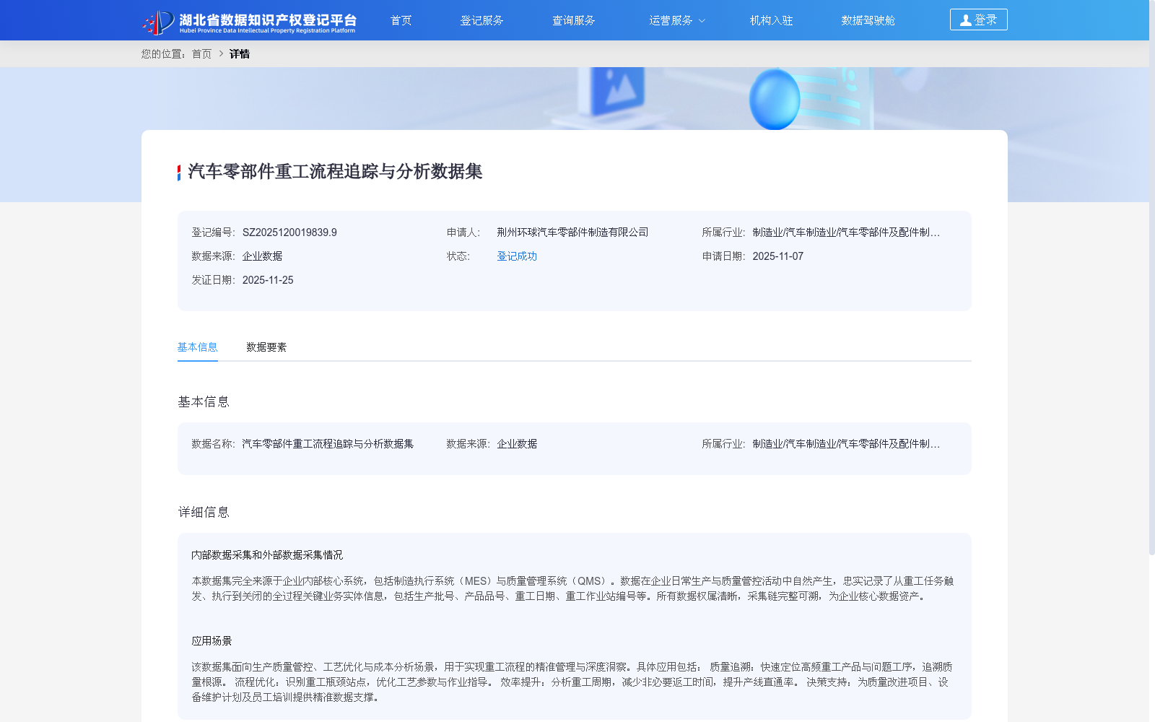
Task: Click the 应用场景 heading
Action: coord(212,641)
